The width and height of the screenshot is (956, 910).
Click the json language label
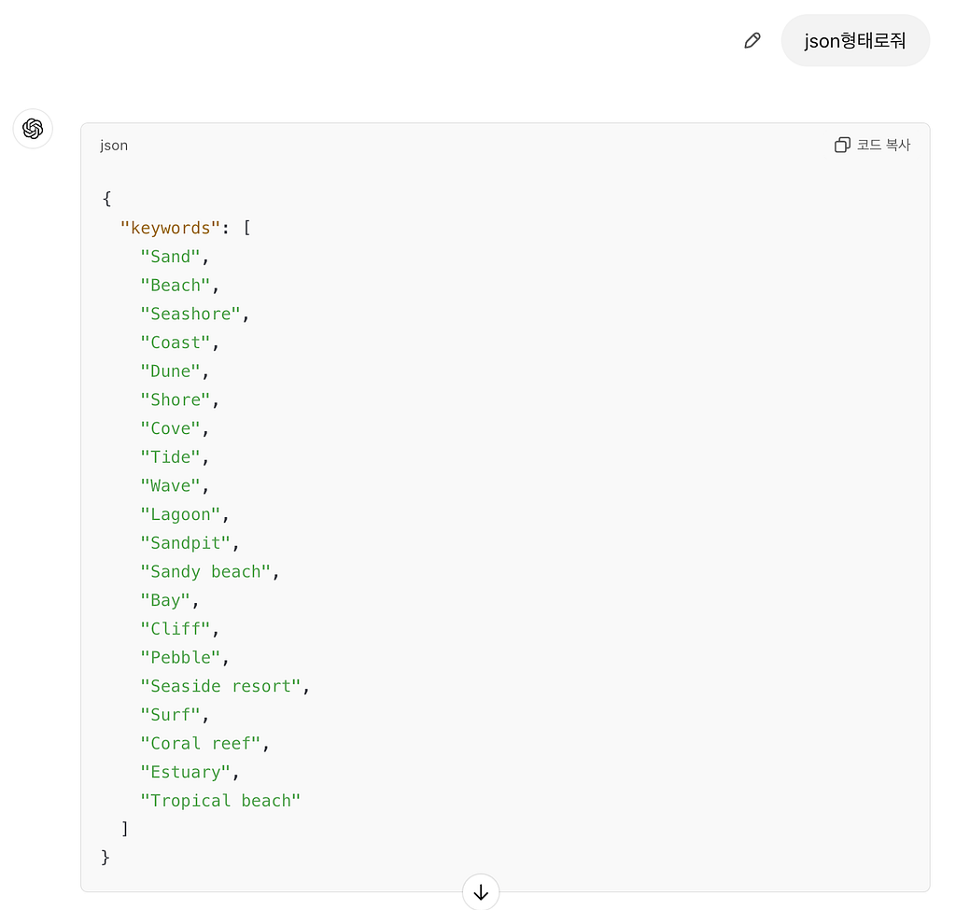pos(114,146)
